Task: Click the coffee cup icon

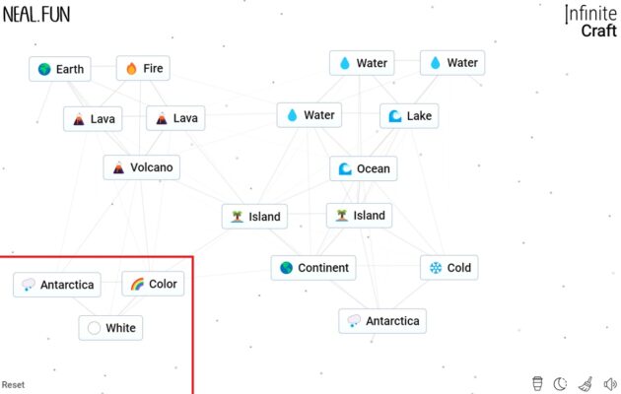Action: [x=537, y=384]
